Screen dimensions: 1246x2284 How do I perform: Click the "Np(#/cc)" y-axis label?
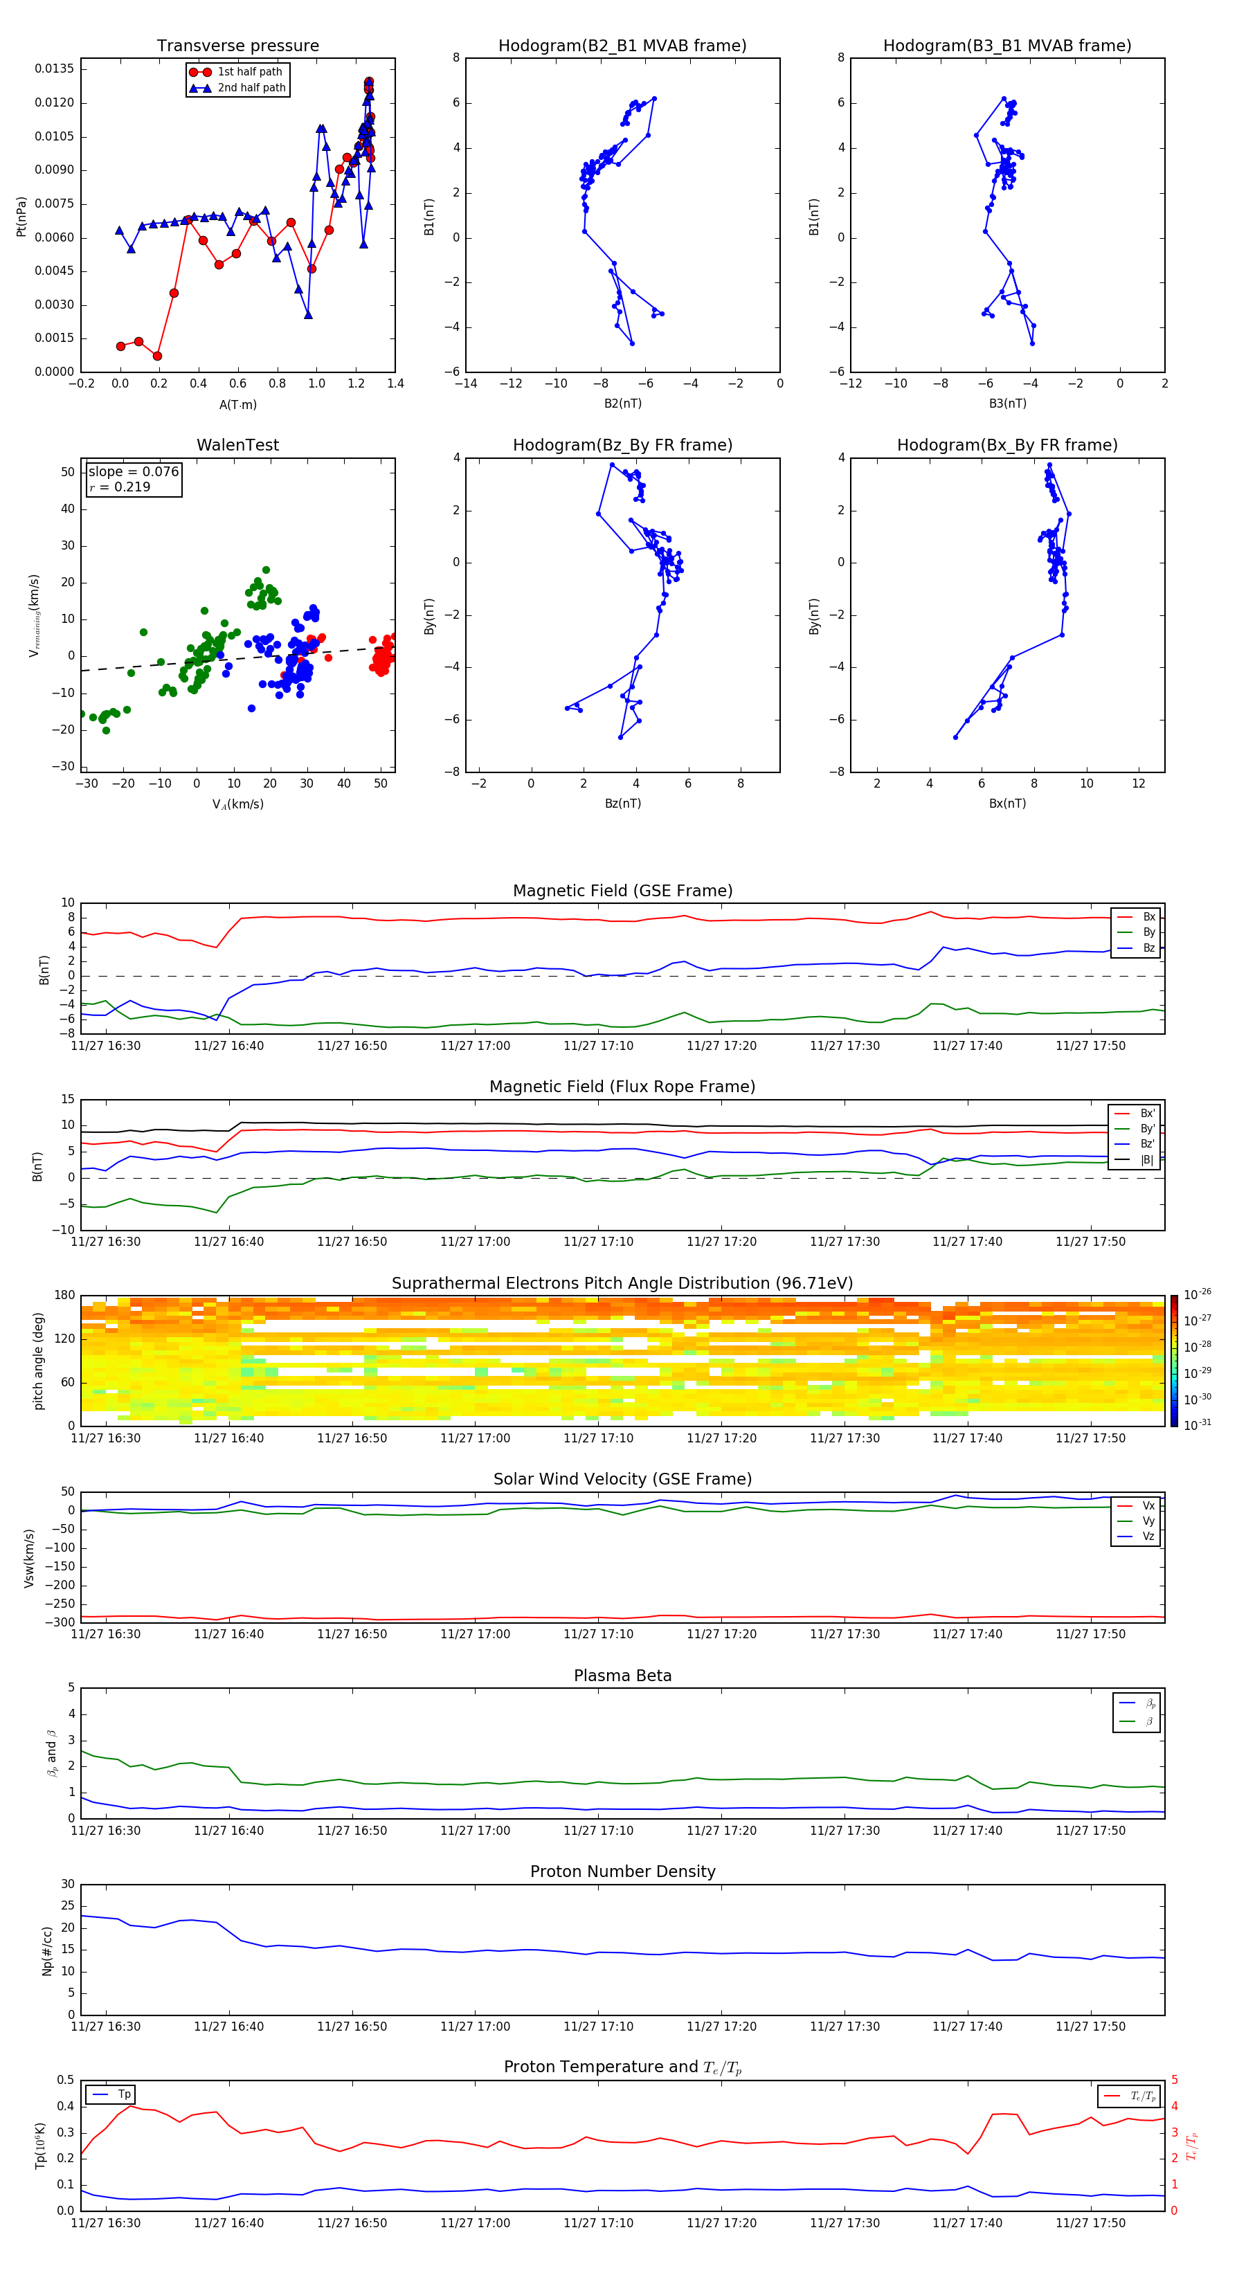[48, 1950]
